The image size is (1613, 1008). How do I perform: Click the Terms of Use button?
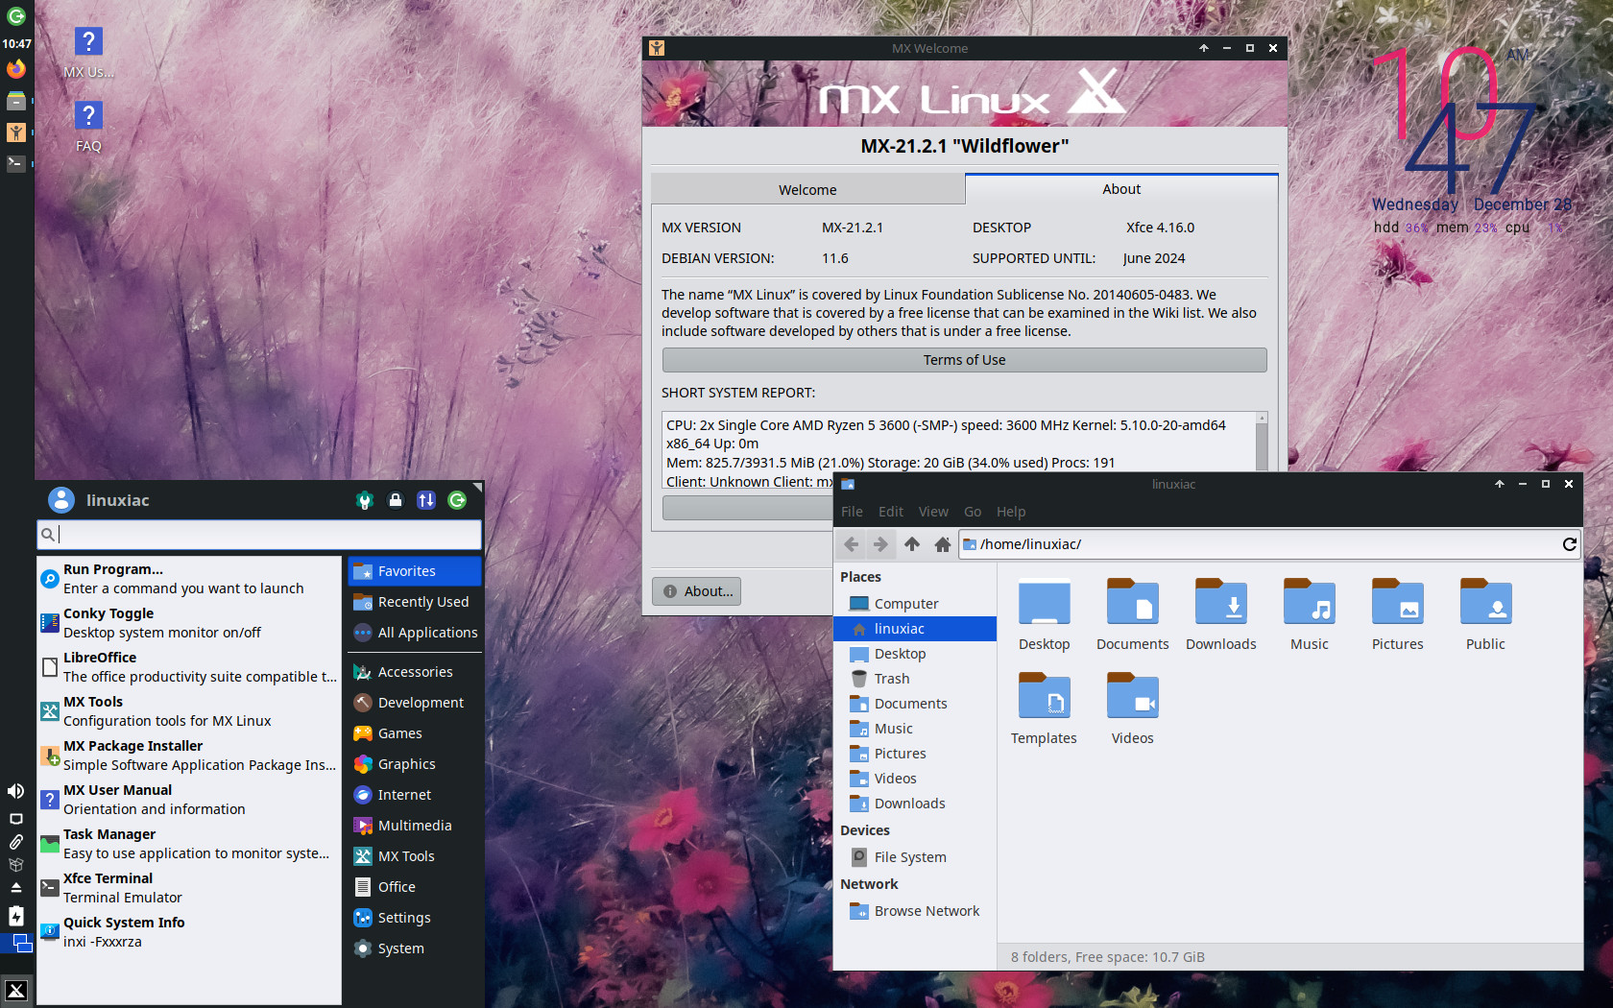tap(964, 360)
